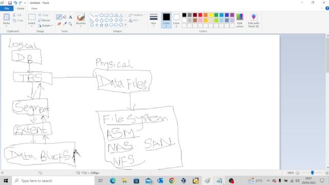This screenshot has width=329, height=185.
Task: Click the vertical scrollbar thumb
Action: coord(327,55)
